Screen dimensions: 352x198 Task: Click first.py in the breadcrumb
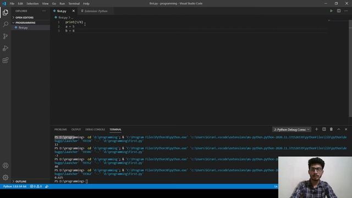point(63,18)
